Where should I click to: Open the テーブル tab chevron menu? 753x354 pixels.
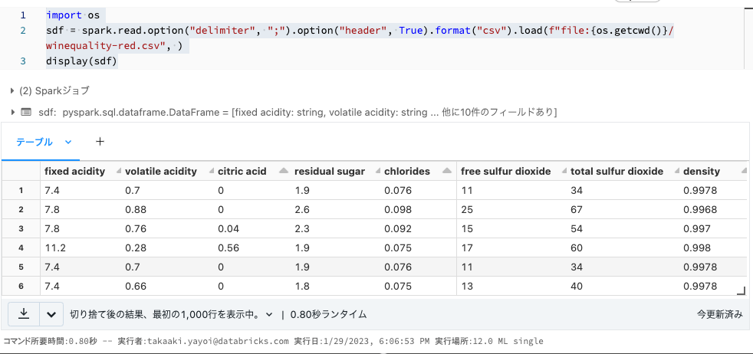tap(67, 142)
